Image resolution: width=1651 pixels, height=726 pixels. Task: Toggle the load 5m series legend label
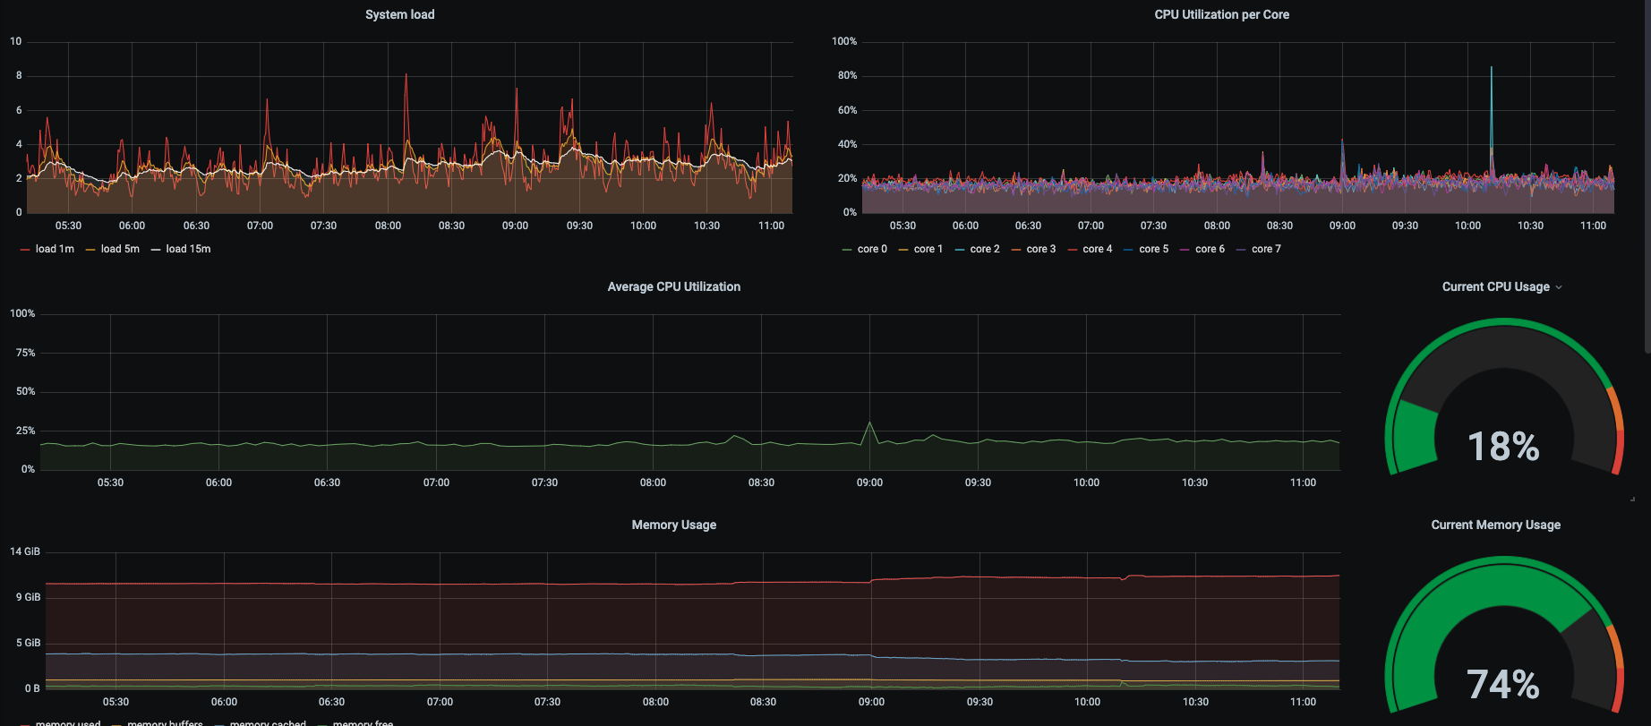[x=120, y=249]
